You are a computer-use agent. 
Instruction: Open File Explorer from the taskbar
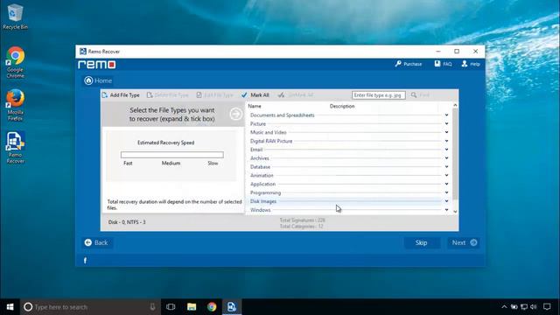point(192,307)
